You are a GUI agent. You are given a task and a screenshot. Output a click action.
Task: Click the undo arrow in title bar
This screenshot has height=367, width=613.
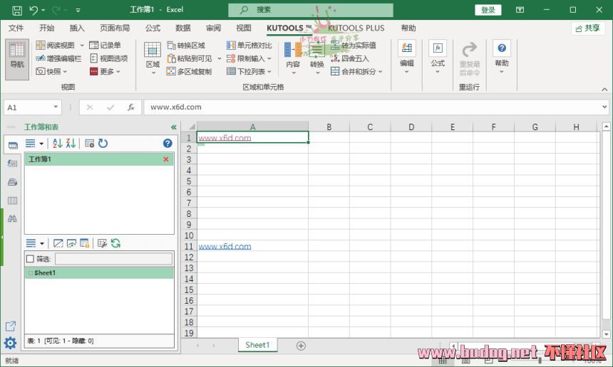pos(34,10)
